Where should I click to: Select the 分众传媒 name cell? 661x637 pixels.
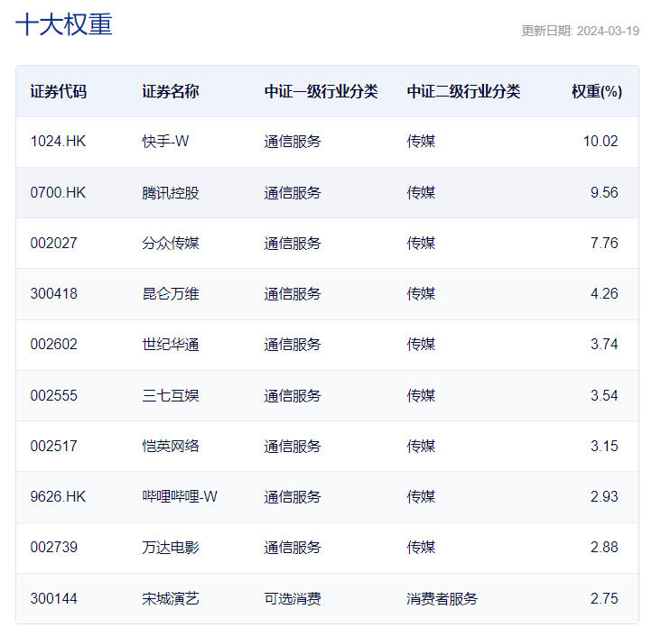click(x=171, y=243)
